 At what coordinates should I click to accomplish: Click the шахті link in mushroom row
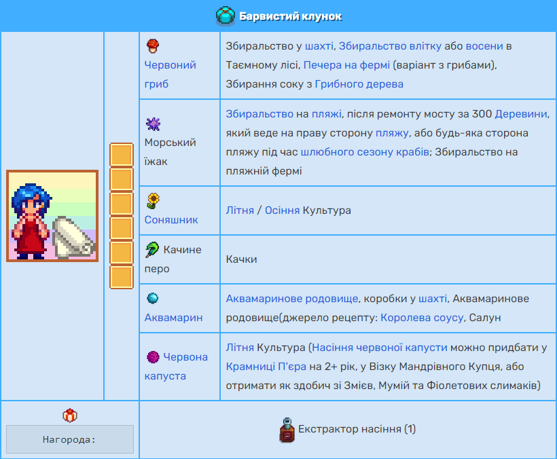319,46
